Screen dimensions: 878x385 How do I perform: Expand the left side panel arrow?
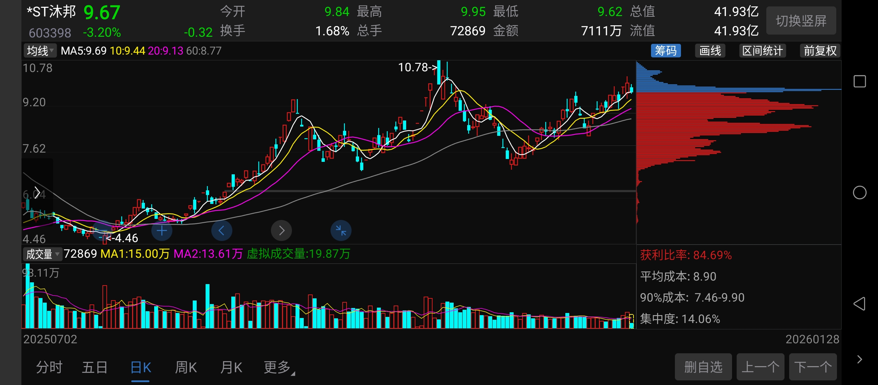(x=37, y=192)
